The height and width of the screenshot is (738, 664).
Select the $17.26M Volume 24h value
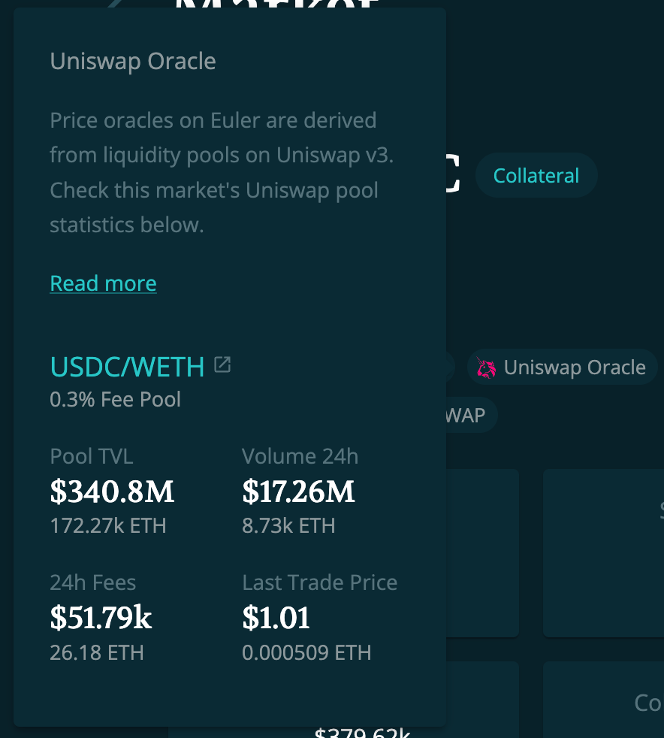(x=298, y=491)
